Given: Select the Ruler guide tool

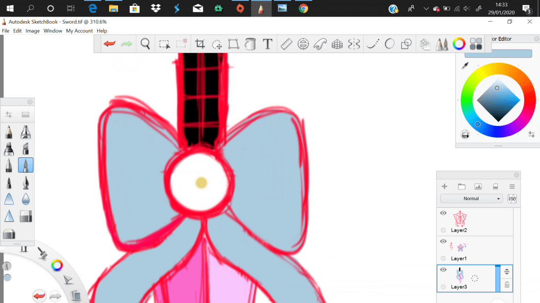Looking at the screenshot, I should (286, 44).
